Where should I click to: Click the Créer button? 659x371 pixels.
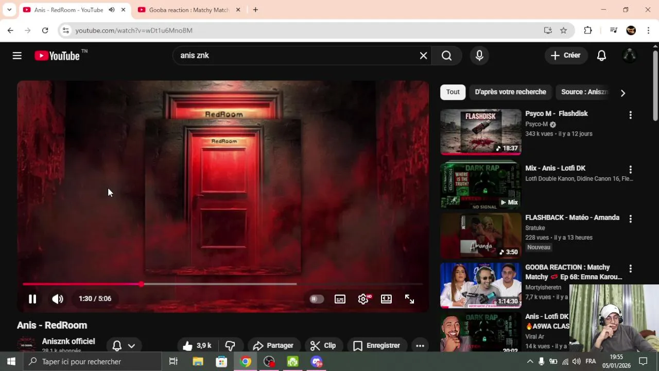[x=566, y=56]
